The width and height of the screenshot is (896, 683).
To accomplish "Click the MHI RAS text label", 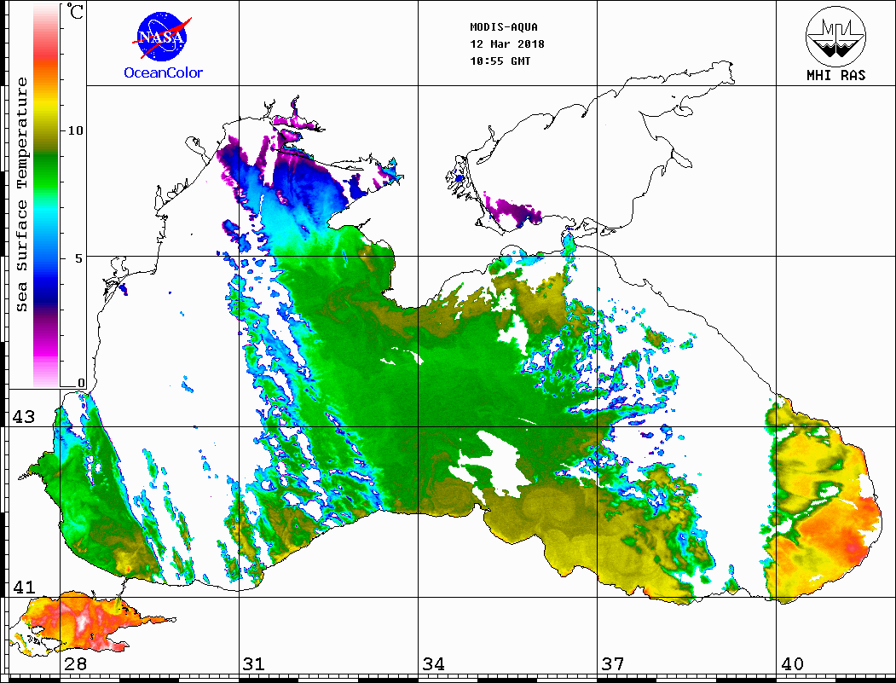I will [x=836, y=75].
